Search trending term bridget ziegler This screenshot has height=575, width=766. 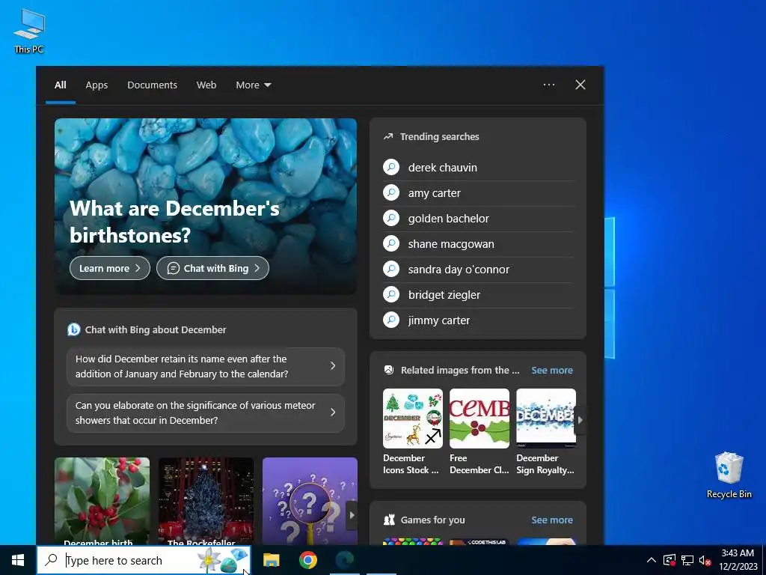tap(444, 294)
